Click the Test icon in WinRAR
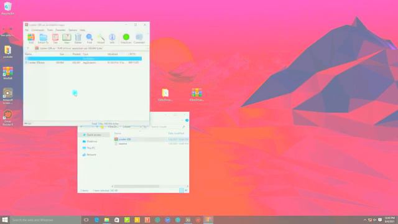 (55, 39)
